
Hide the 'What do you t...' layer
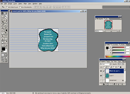[101, 71]
